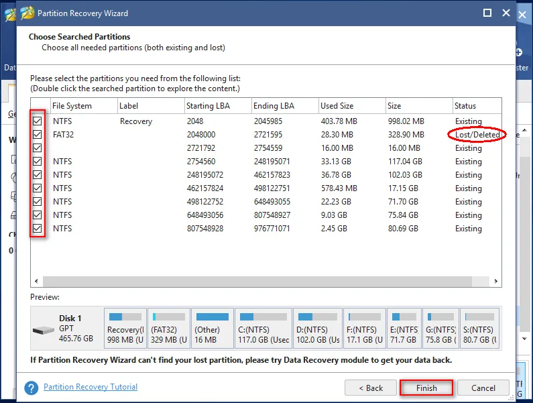Select C:(NTFS) 117.0 GB block in preview
The height and width of the screenshot is (403, 533).
tap(263, 328)
